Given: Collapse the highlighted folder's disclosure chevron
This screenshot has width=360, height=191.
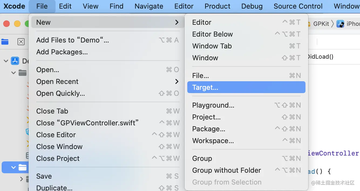Looking at the screenshot, I should point(13,168).
